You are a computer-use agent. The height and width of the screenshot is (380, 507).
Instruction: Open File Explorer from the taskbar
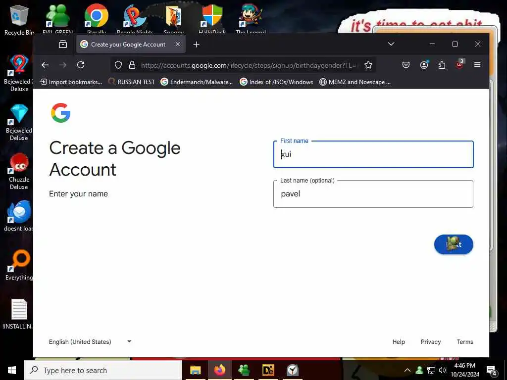(x=195, y=370)
